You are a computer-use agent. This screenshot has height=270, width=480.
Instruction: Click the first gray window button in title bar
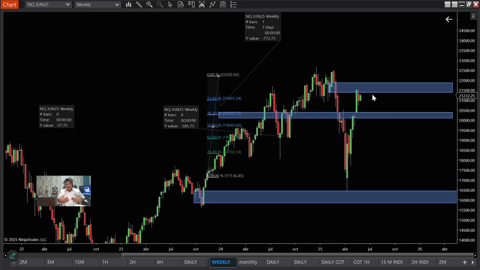pos(447,4)
